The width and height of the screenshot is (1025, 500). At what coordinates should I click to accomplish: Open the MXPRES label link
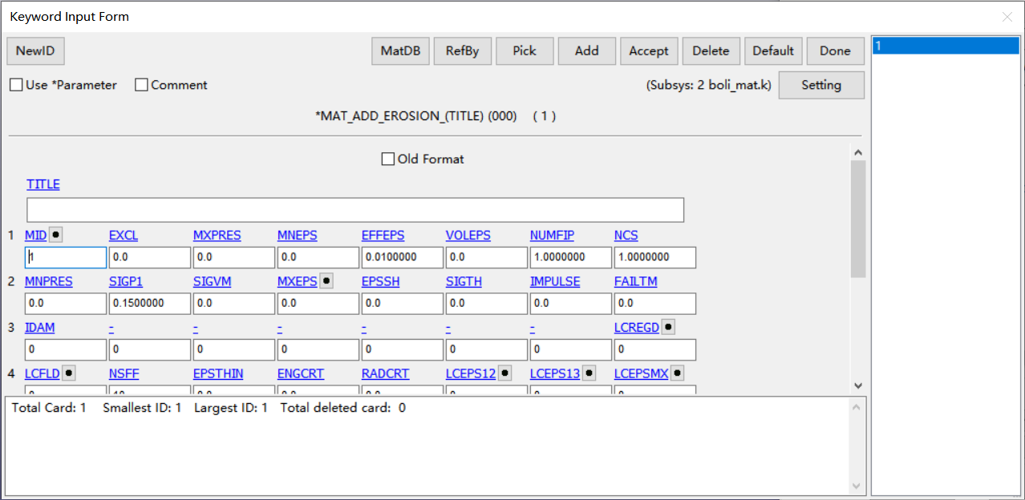tap(217, 236)
